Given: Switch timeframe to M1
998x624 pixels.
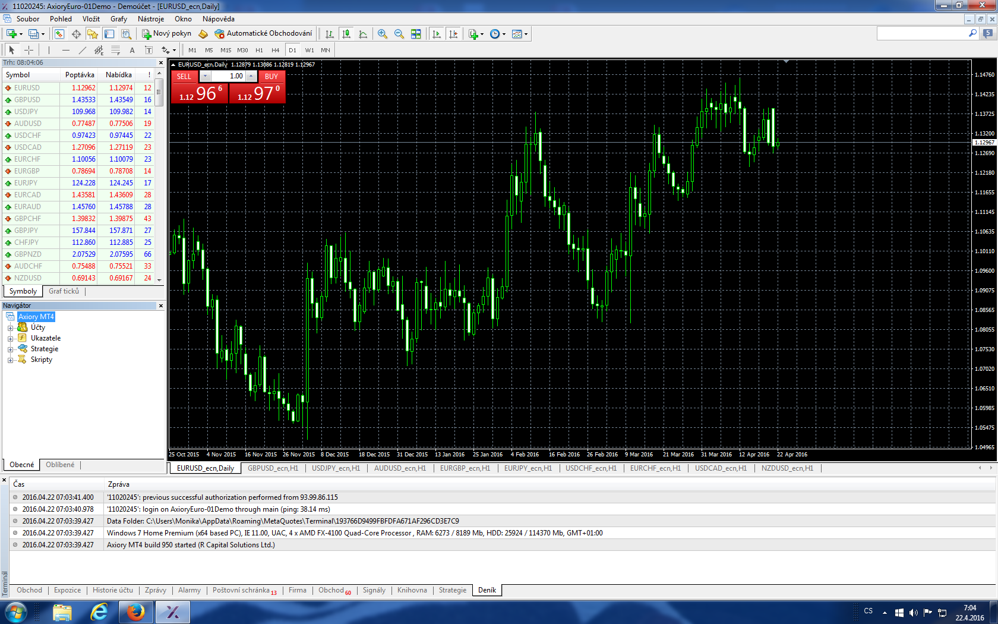Looking at the screenshot, I should pyautogui.click(x=192, y=50).
